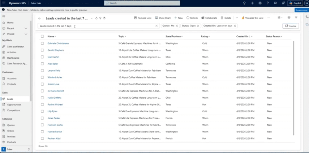
Task: Click the question mark help icon
Action: (x=268, y=3)
